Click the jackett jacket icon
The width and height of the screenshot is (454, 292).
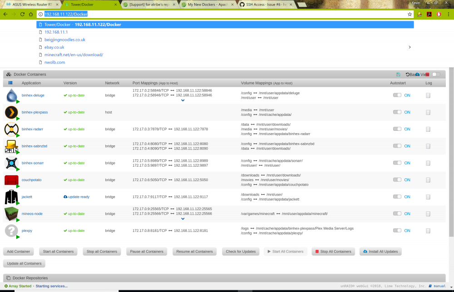pyautogui.click(x=12, y=197)
